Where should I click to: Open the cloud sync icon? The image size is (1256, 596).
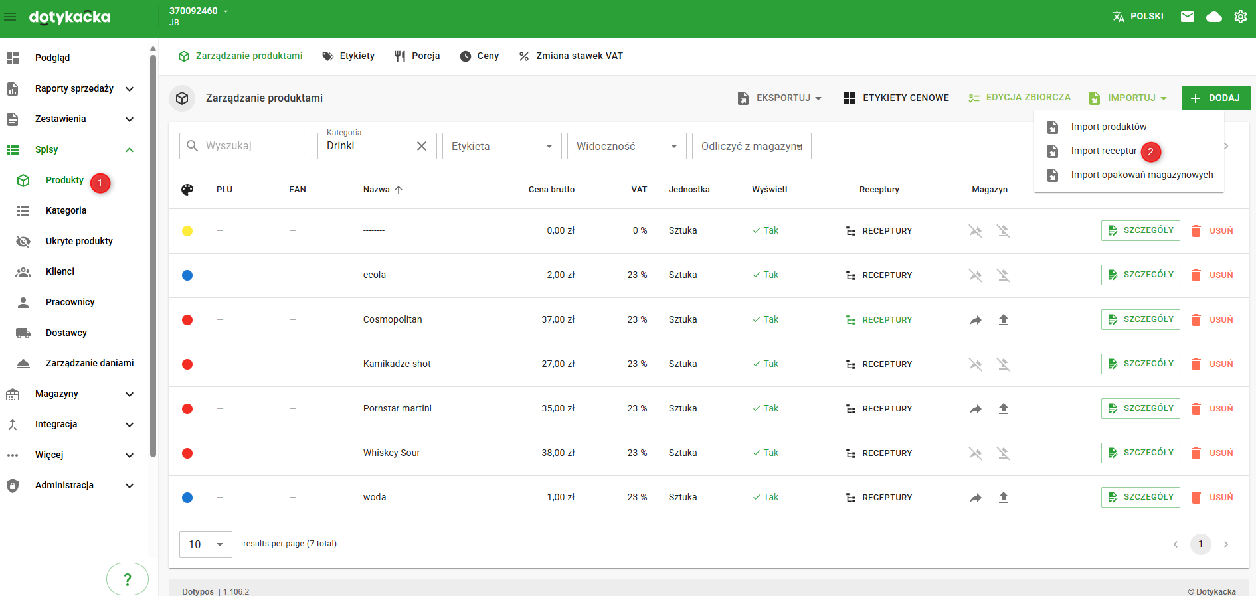pos(1213,17)
